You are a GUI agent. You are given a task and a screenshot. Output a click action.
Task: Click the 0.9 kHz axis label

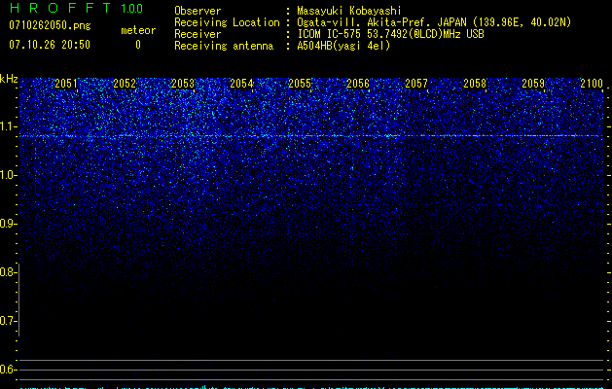8,224
